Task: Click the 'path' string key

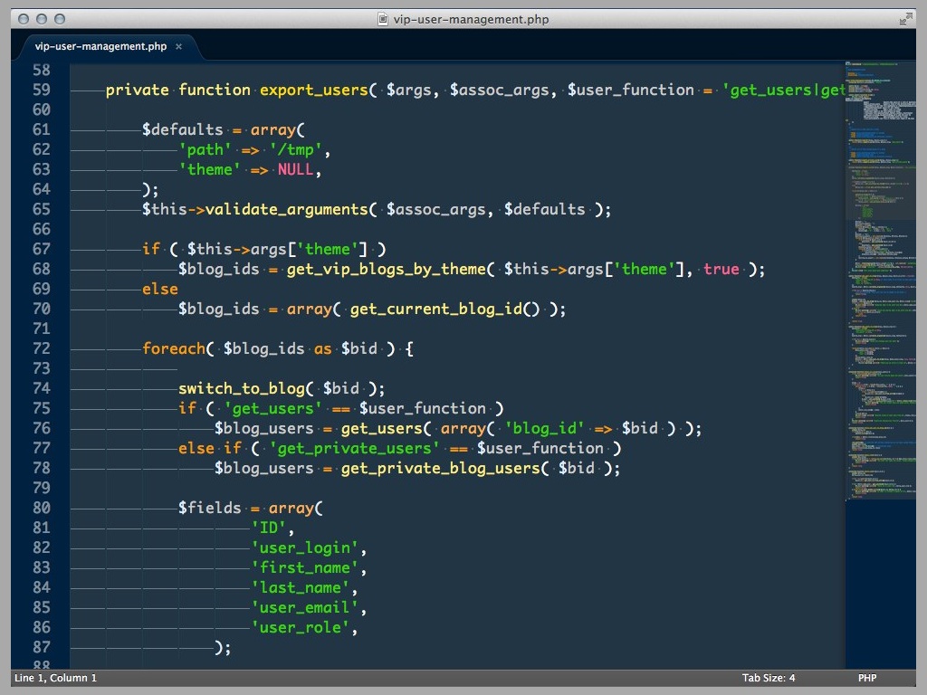Action: pyautogui.click(x=205, y=150)
